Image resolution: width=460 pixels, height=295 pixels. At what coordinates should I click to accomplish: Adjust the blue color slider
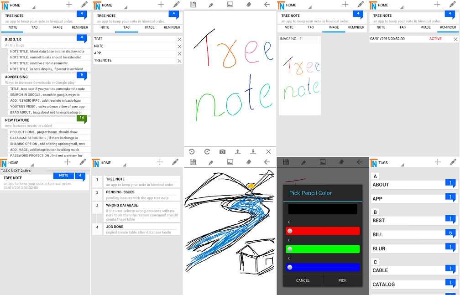[323, 267]
